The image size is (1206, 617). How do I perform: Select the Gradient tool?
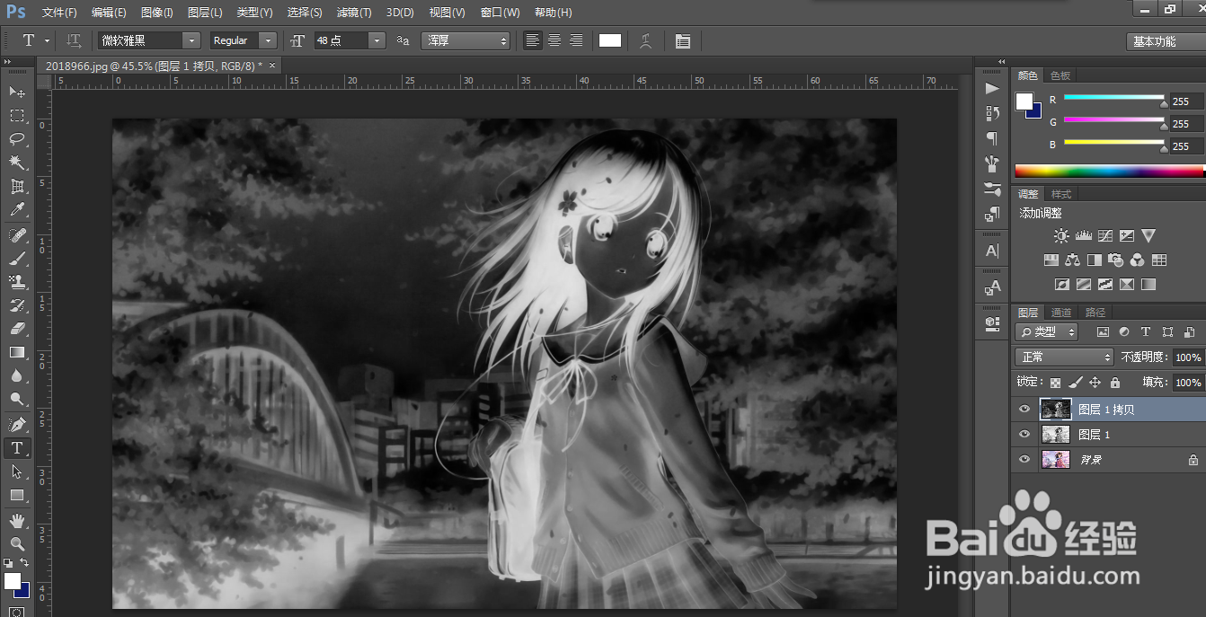(x=17, y=353)
